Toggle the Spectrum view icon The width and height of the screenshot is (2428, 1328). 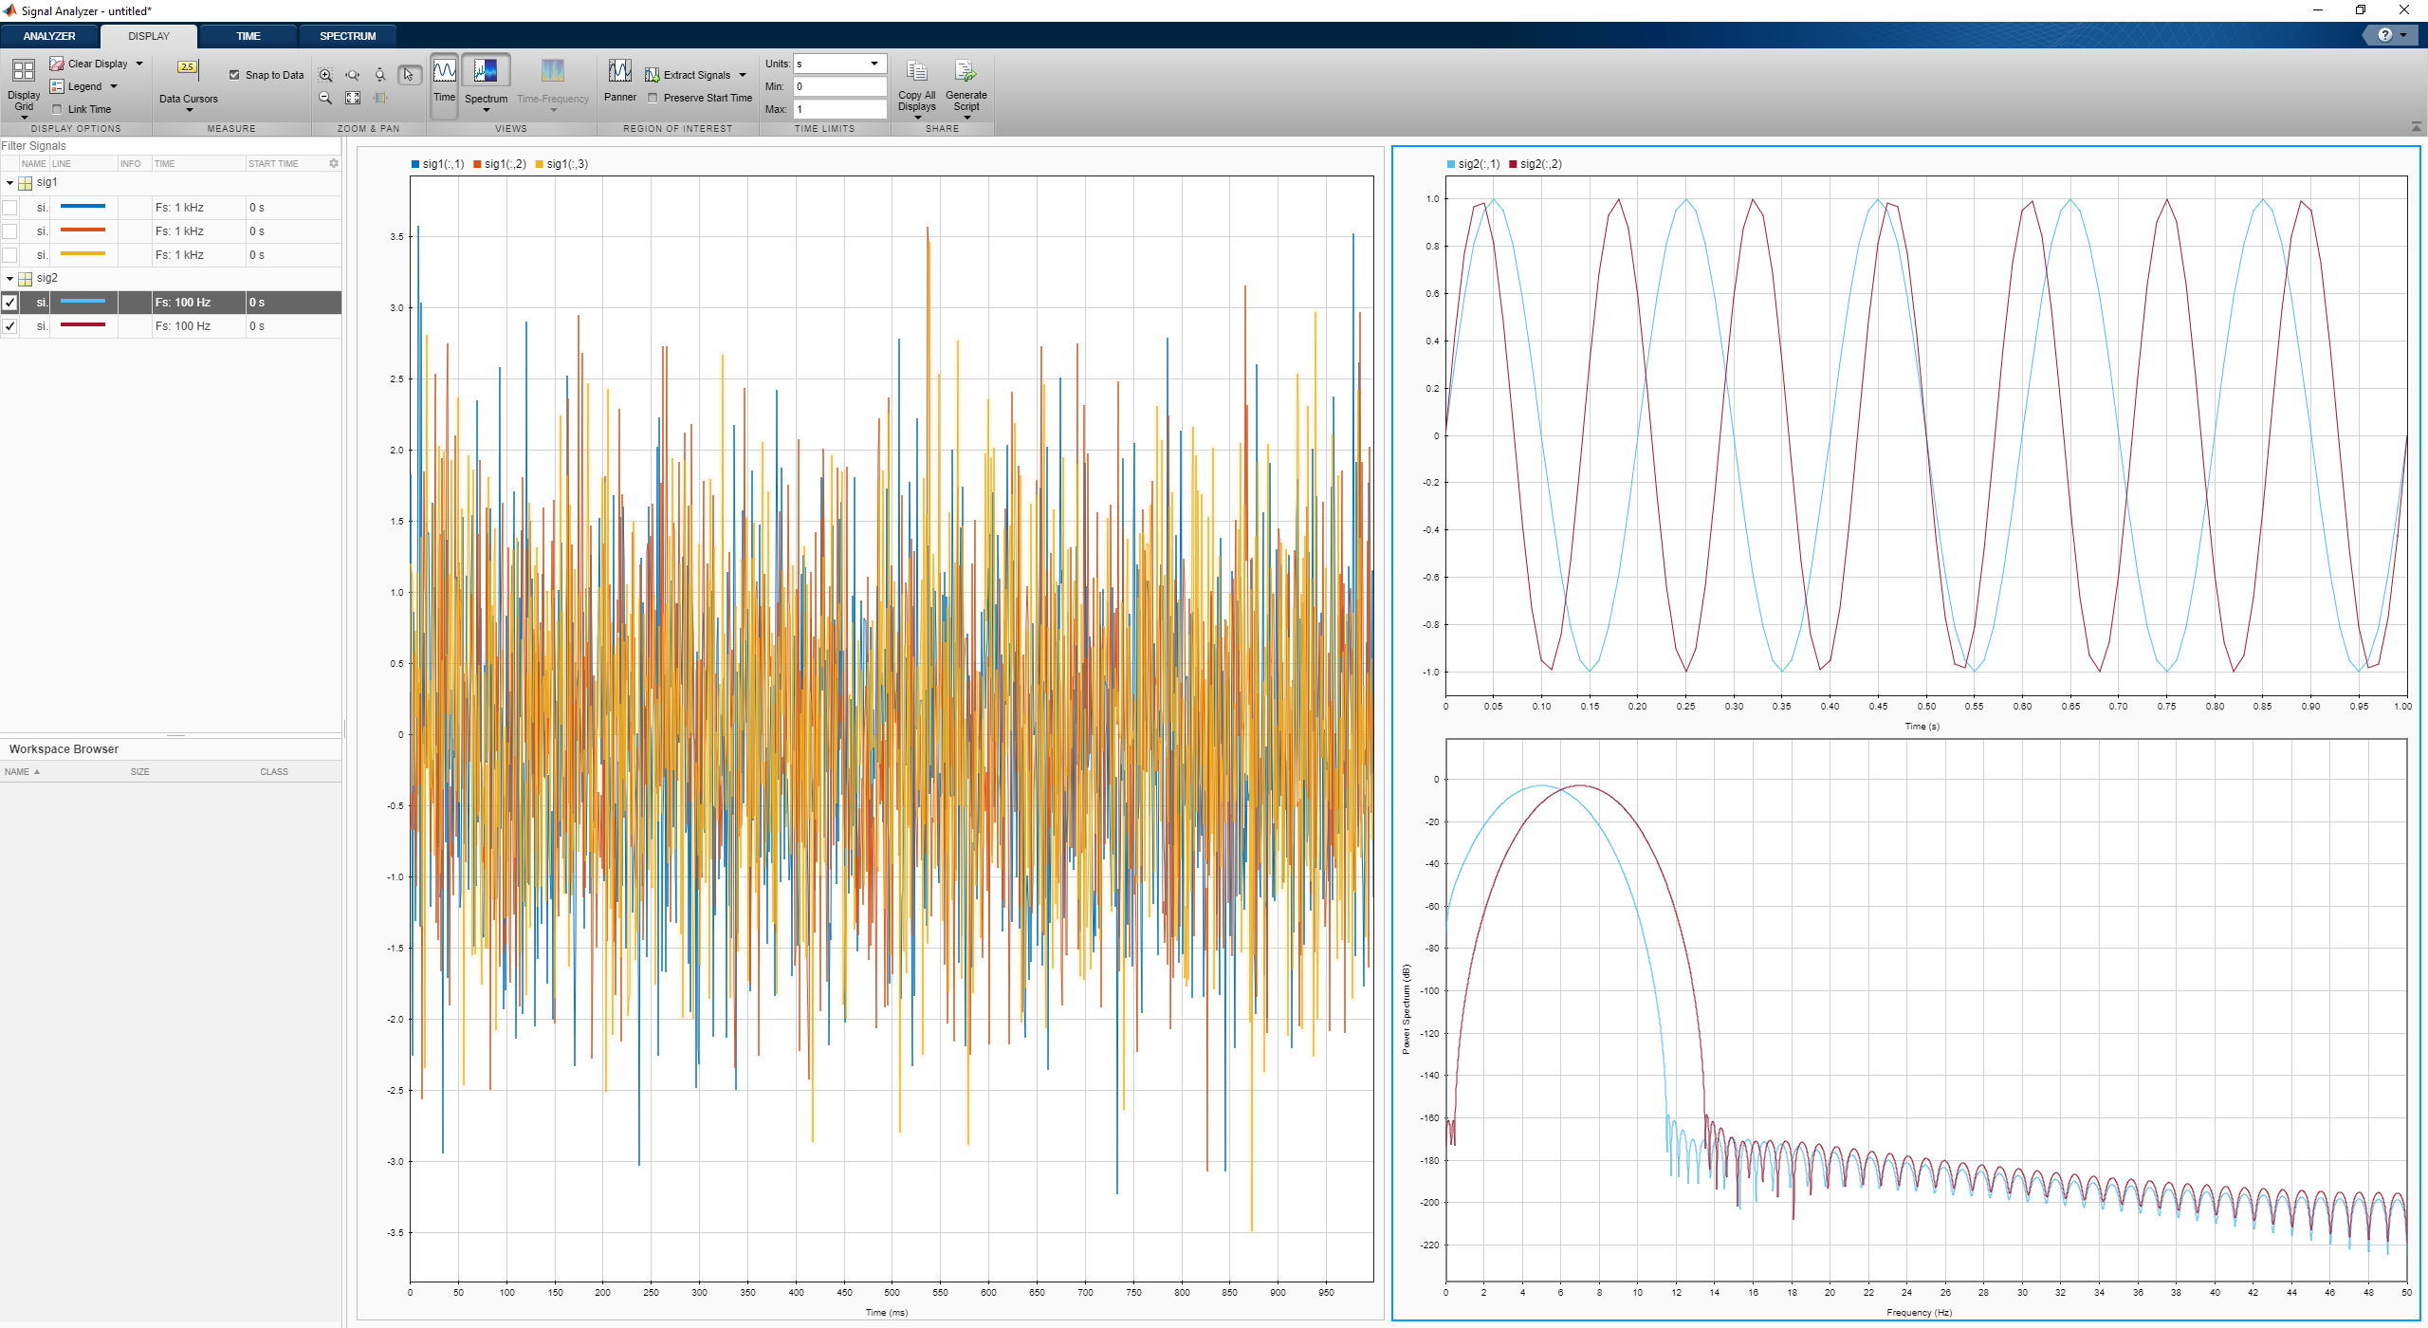(486, 72)
